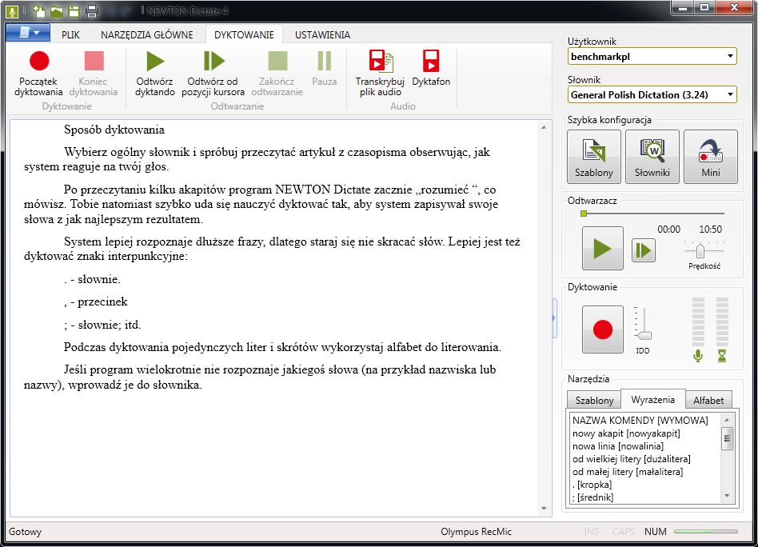This screenshot has height=547, width=758.
Task: Open the blue application menu button
Action: (28, 33)
